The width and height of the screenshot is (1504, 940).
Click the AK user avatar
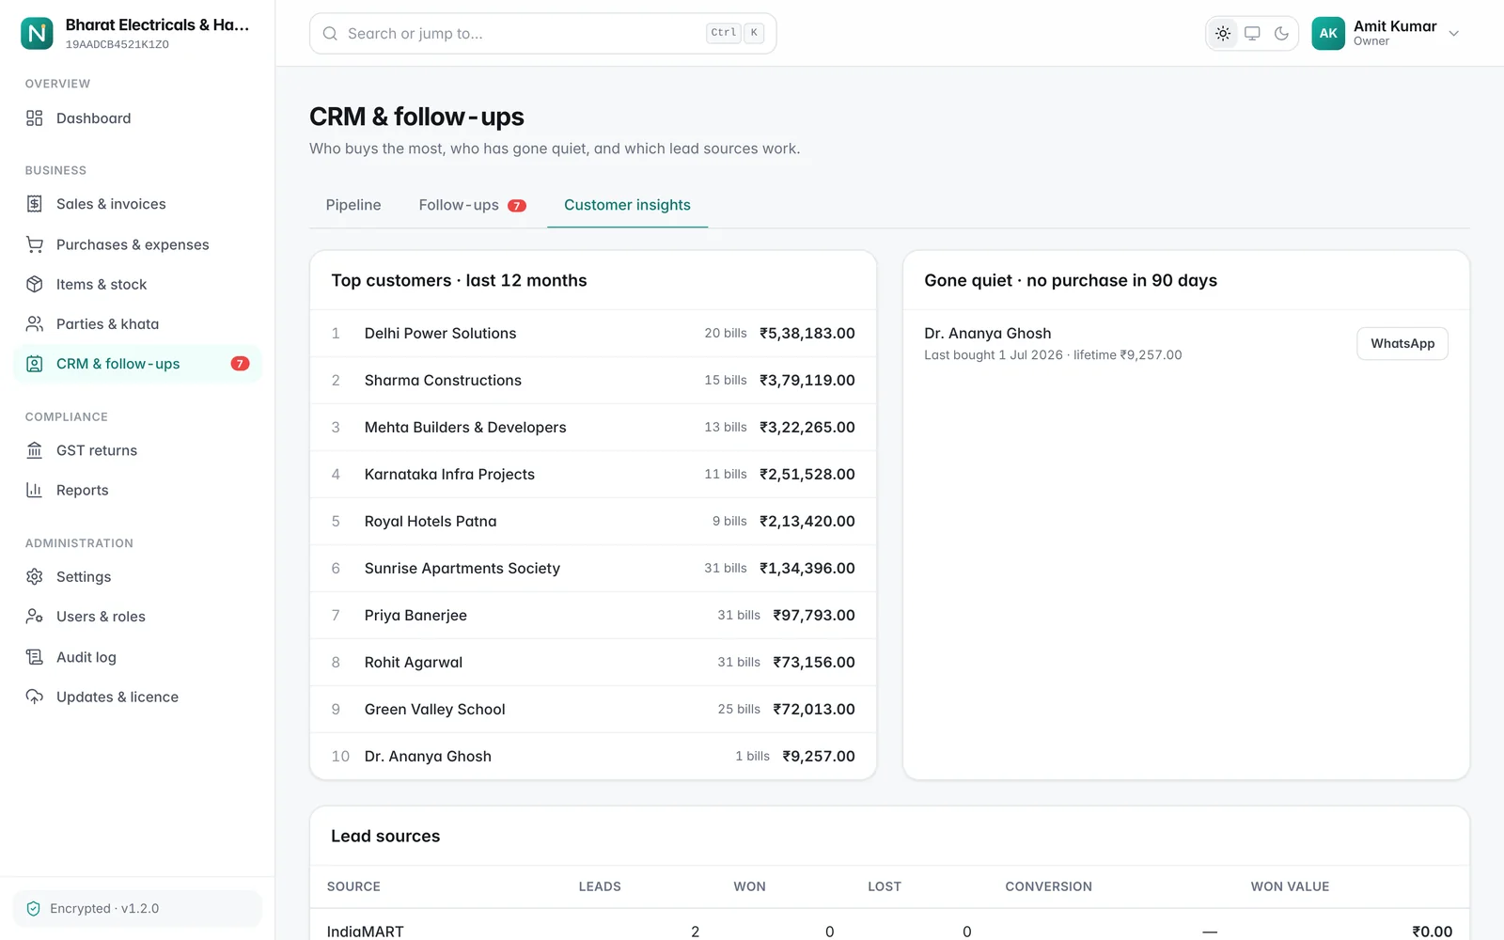pyautogui.click(x=1328, y=33)
